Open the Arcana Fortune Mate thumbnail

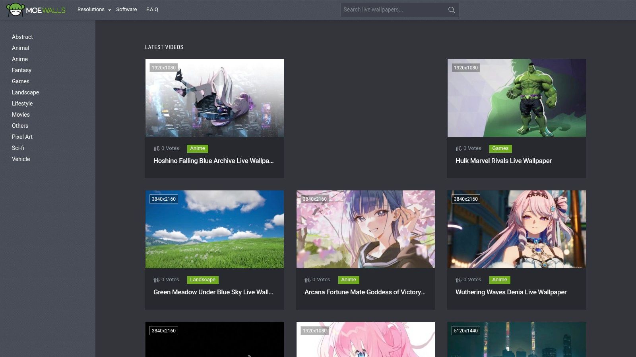[366, 229]
